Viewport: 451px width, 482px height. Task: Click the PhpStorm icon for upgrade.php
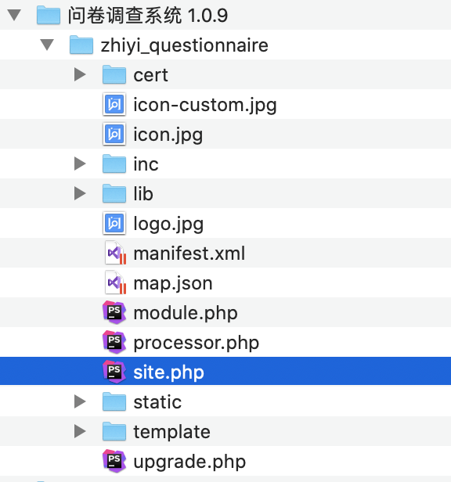point(114,461)
